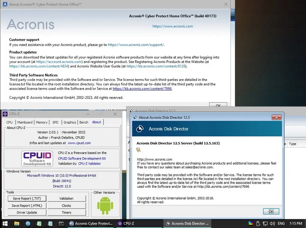
Task: Open the Command Prompt taskbar icon
Action: (61, 224)
